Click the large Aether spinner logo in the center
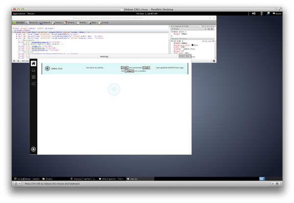The height and width of the screenshot is (203, 294). coord(114,89)
